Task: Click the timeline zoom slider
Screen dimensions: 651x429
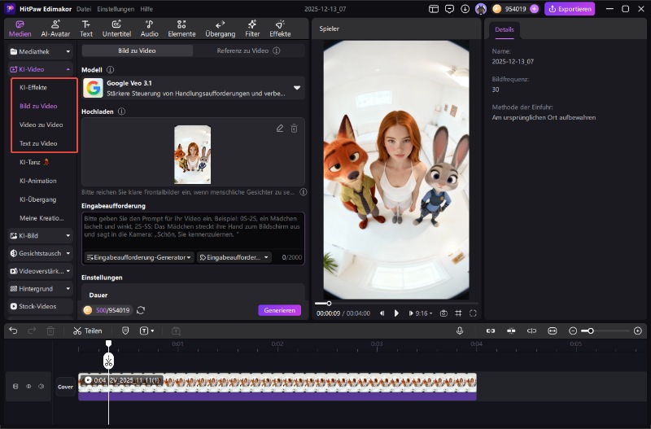Action: (x=605, y=331)
